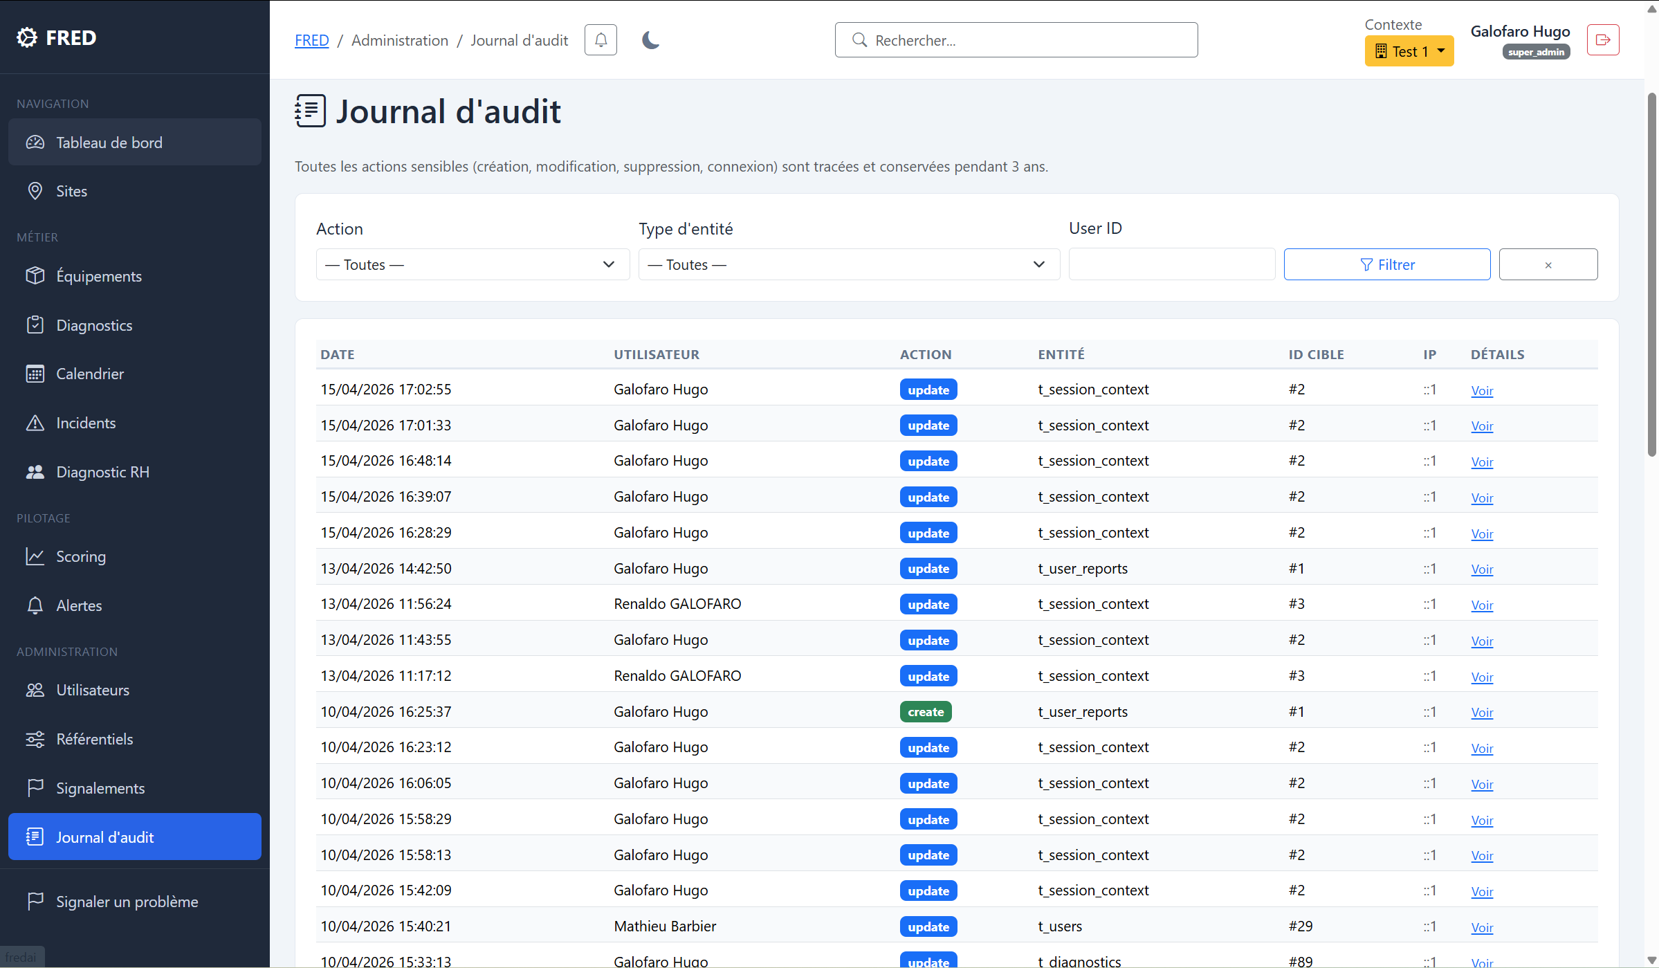Clear filters with the × button
The width and height of the screenshot is (1659, 968).
(1548, 264)
